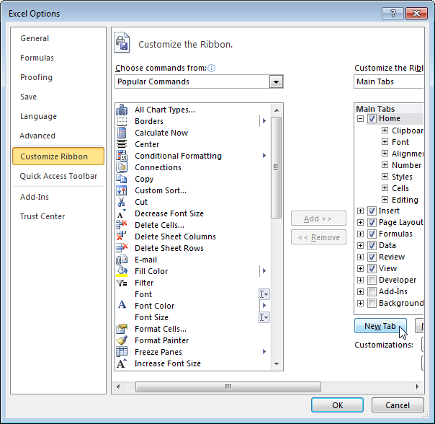435x424 pixels.
Task: Select the E-mail command icon
Action: pyautogui.click(x=122, y=260)
